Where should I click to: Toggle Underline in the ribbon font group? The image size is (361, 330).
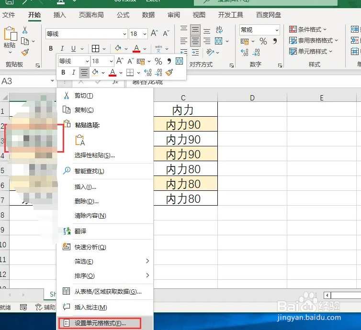[73, 48]
